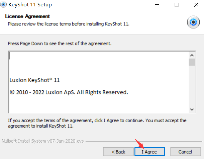Click the license scrollbar down arrow

[192, 109]
